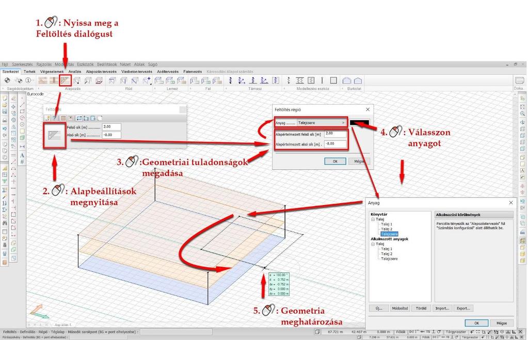Select the line tool in left drawing toolbar
The image size is (528, 340).
pos(22,105)
